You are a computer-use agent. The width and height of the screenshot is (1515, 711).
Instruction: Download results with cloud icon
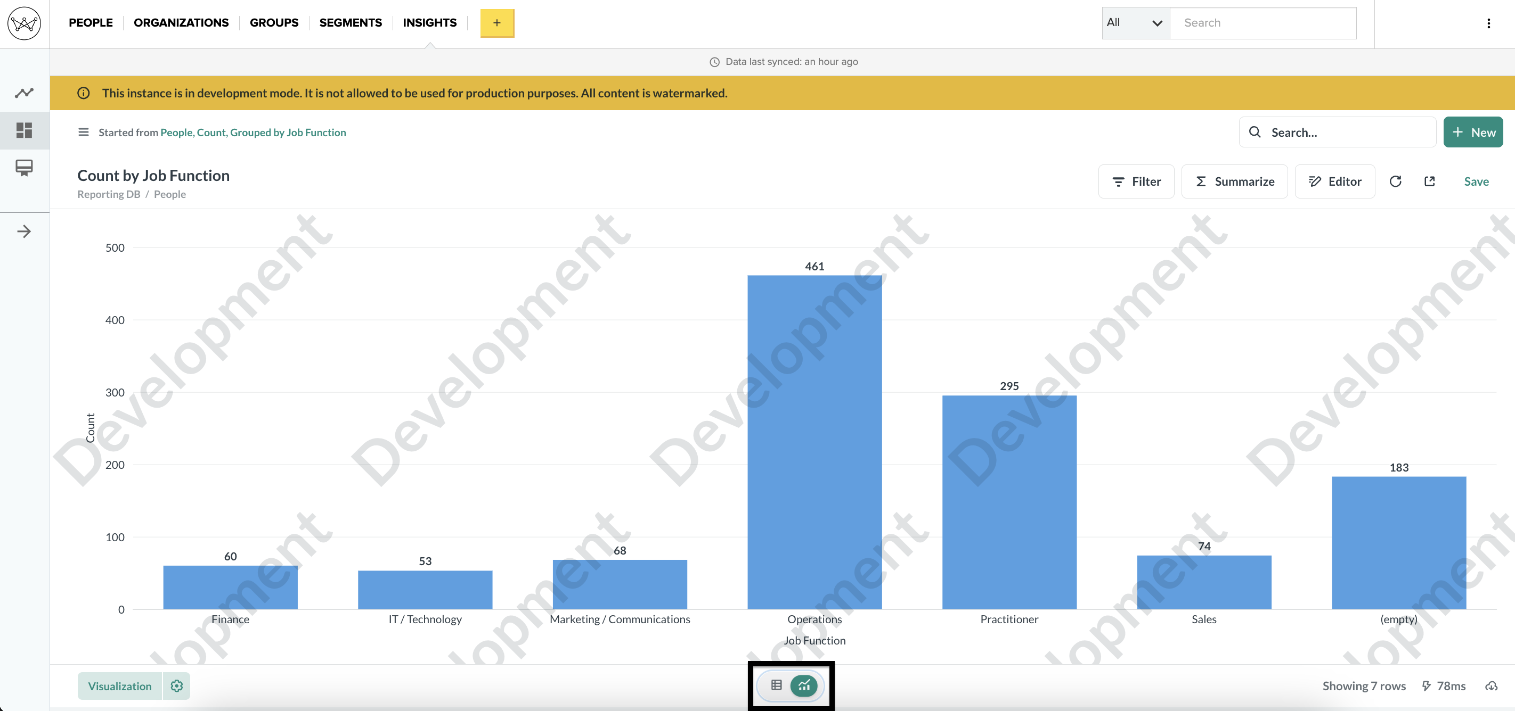pos(1492,686)
